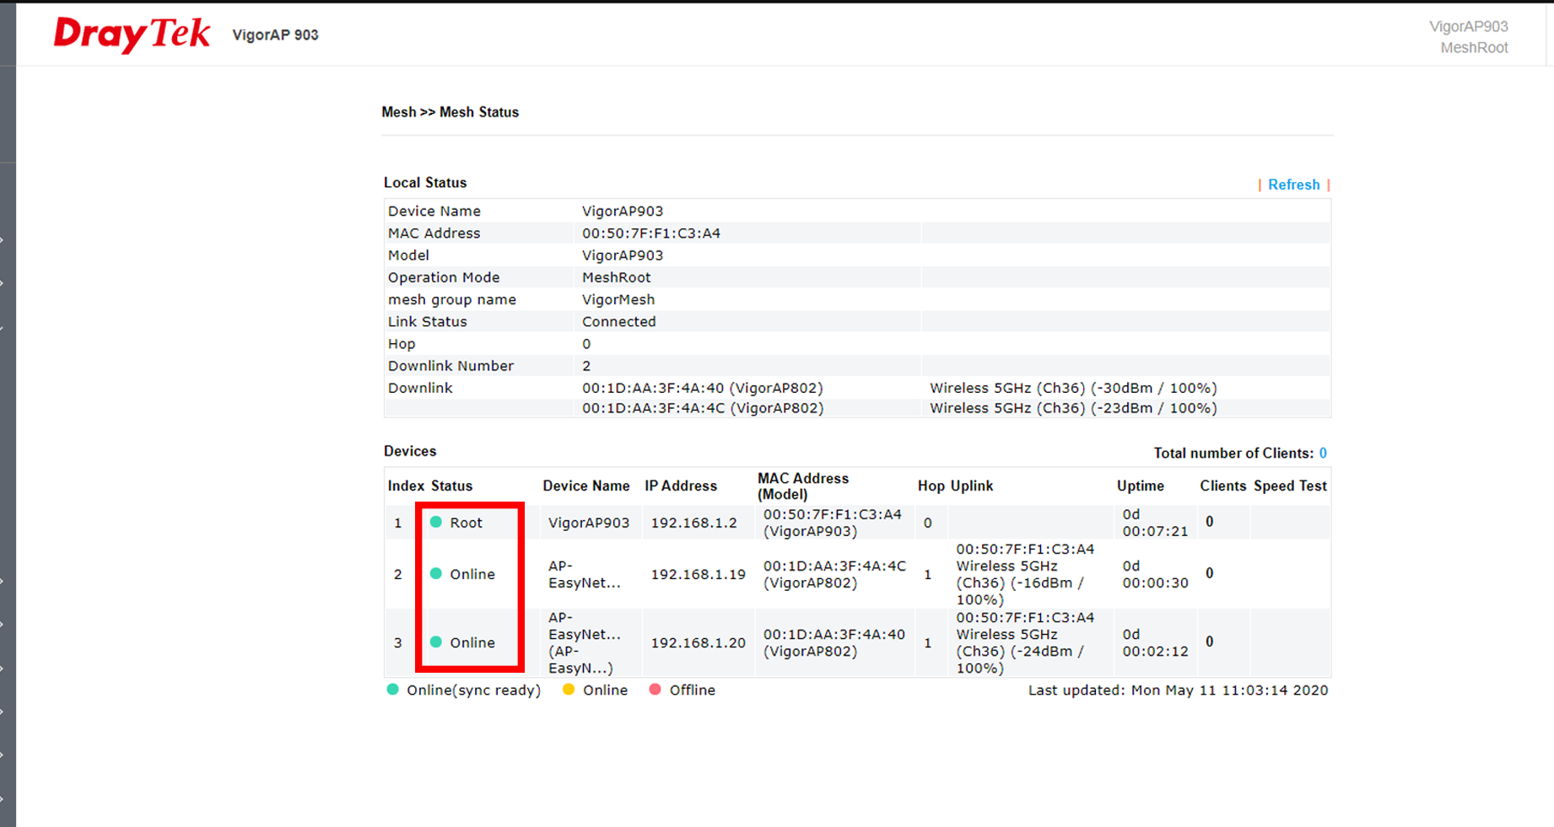This screenshot has height=827, width=1554.
Task: Select the Local Status section heading
Action: 425,183
